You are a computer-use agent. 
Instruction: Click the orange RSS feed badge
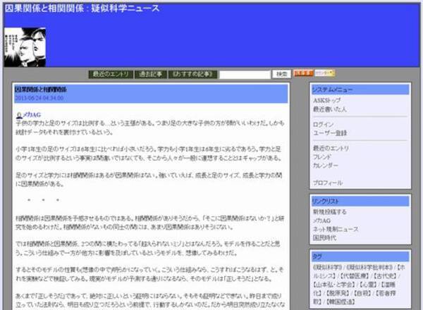pos(302,73)
